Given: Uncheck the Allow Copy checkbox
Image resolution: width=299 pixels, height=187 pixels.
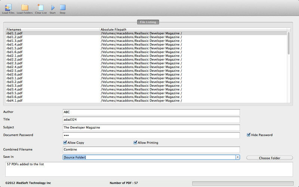Looking at the screenshot, I should point(65,142).
